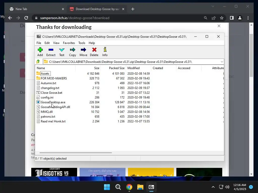Click Chrome zoom magnifier in address bar
This screenshot has height=193, width=258.
click(206, 18)
